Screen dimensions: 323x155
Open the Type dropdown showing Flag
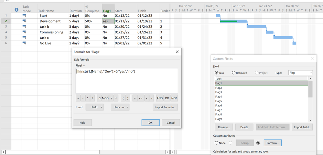(x=300, y=73)
